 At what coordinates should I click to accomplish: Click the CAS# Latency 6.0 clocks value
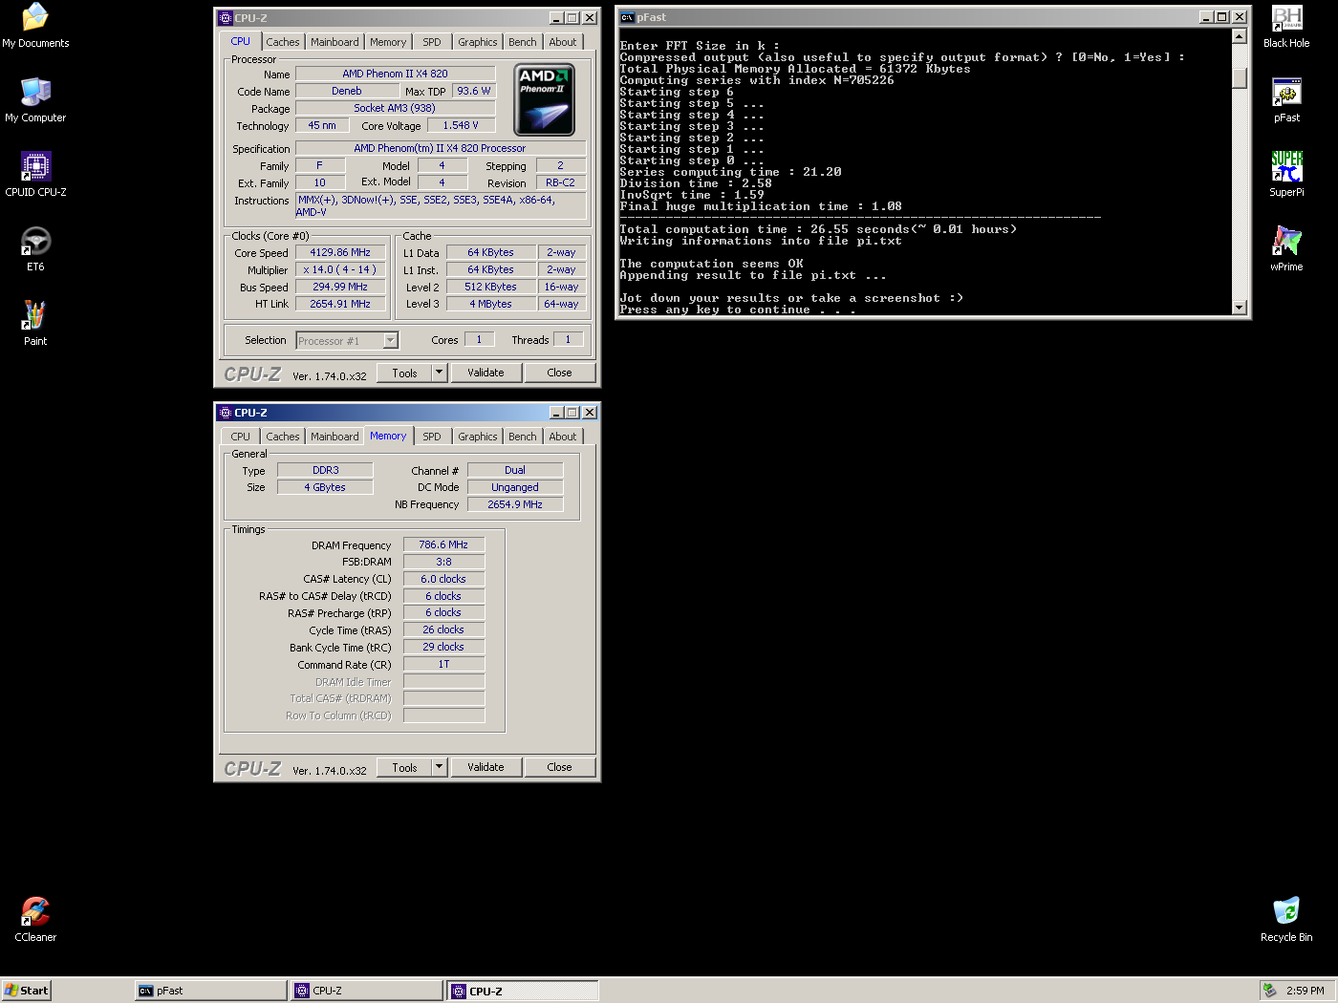(443, 579)
